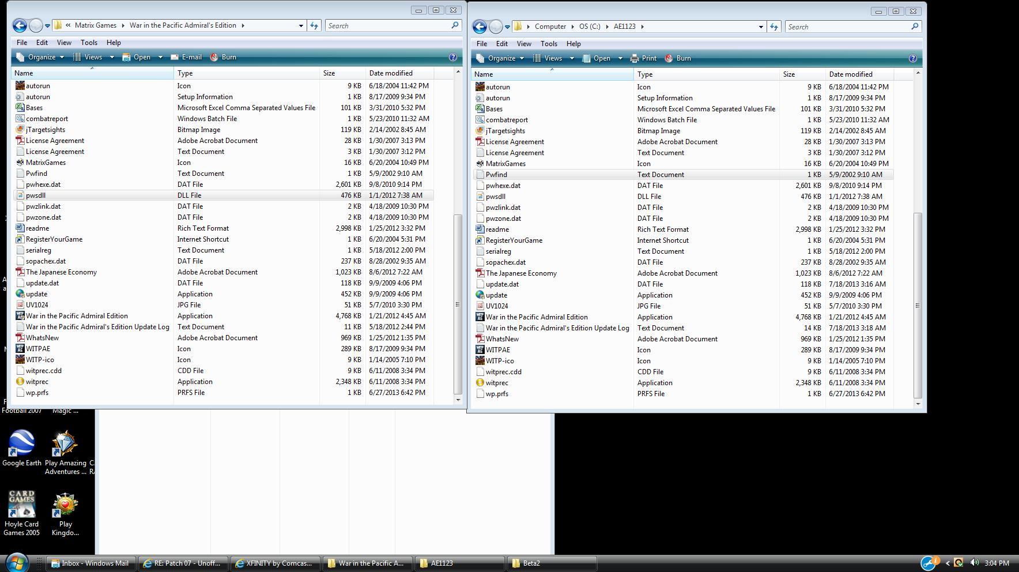Open Tools menu in AE1123 window

(x=549, y=44)
